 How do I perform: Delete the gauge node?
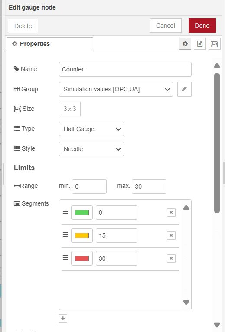point(23,26)
